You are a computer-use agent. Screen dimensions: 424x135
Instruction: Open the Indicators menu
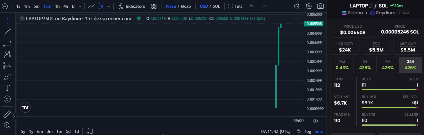132,6
